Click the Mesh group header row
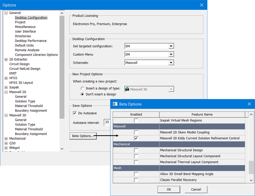This screenshot has height=196, width=255. click(179, 168)
